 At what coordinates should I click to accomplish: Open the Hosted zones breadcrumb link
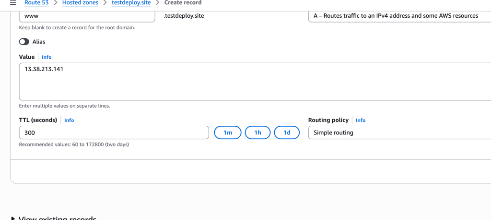pos(80,3)
